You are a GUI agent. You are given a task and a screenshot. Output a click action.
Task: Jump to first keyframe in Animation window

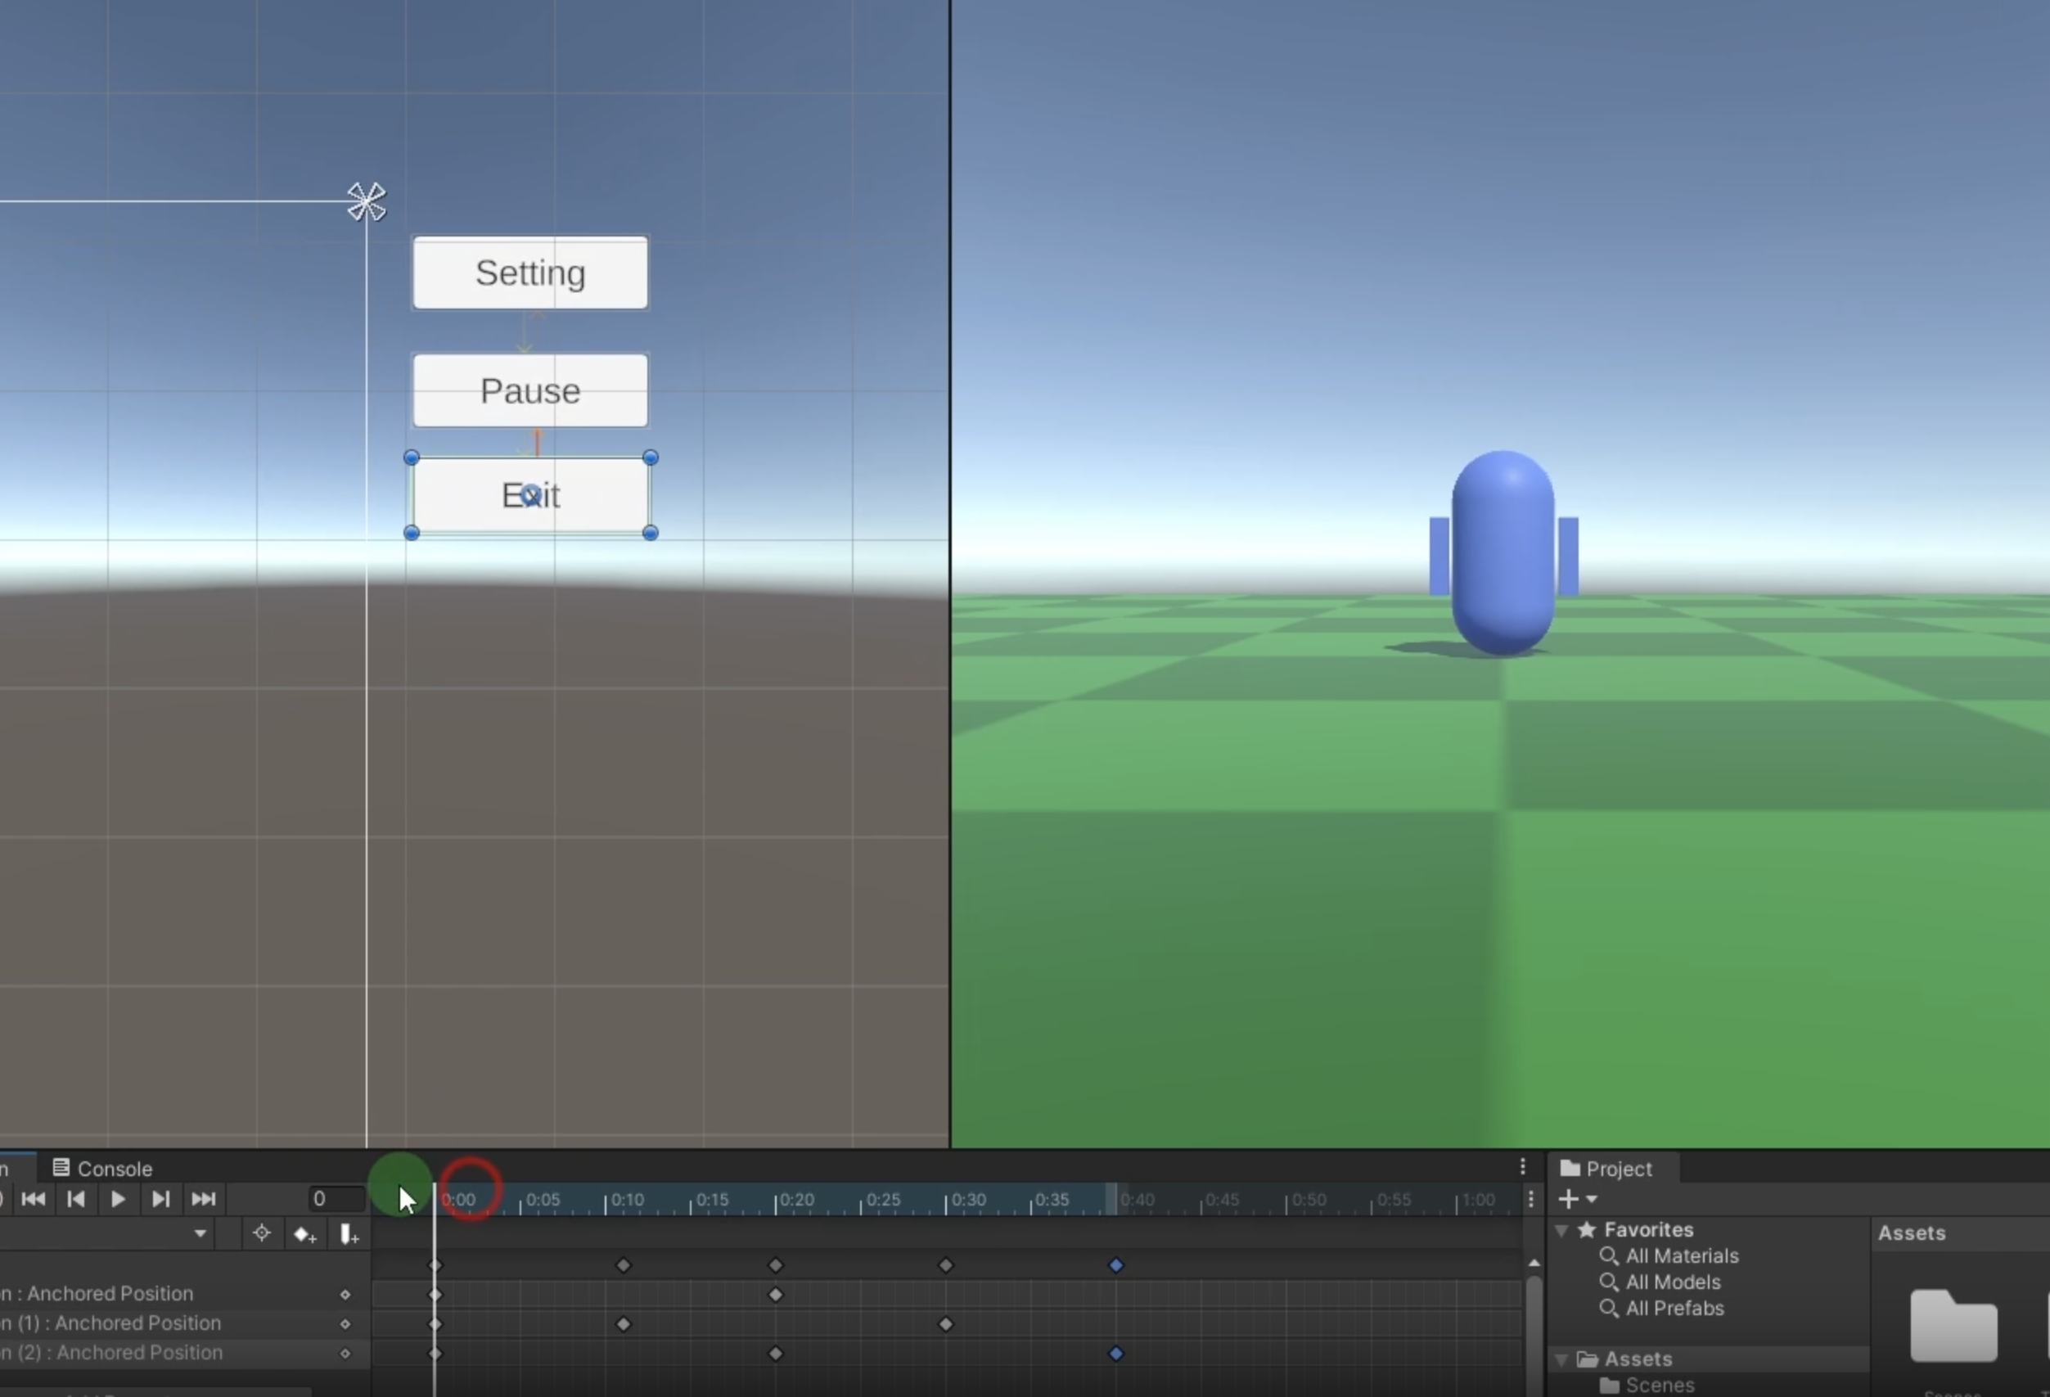click(x=34, y=1199)
